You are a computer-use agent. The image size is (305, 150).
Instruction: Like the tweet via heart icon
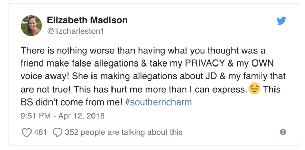(x=27, y=132)
